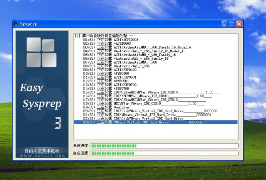The height and width of the screenshot is (180, 266).
Task: Select the highlighted (23/82) VMware log row
Action: (x=156, y=122)
